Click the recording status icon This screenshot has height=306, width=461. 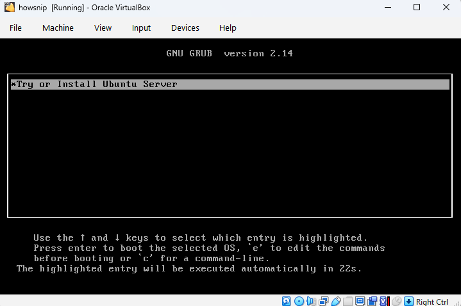click(x=373, y=302)
